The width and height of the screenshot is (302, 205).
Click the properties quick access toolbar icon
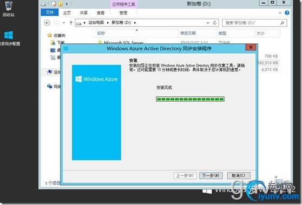tap(54, 4)
